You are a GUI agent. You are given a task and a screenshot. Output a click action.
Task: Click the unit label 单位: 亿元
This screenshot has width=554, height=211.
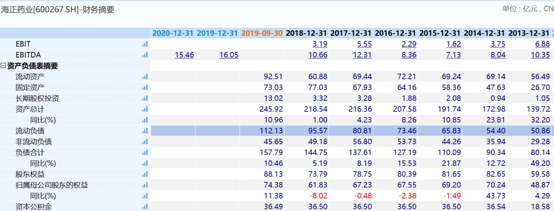click(x=519, y=9)
